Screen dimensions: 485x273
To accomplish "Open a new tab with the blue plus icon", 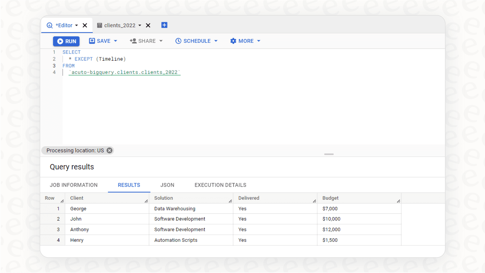I will coord(164,25).
